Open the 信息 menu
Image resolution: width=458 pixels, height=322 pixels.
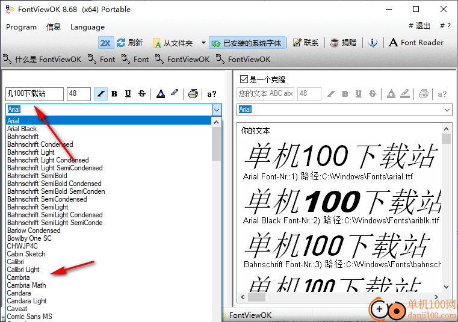[x=54, y=27]
